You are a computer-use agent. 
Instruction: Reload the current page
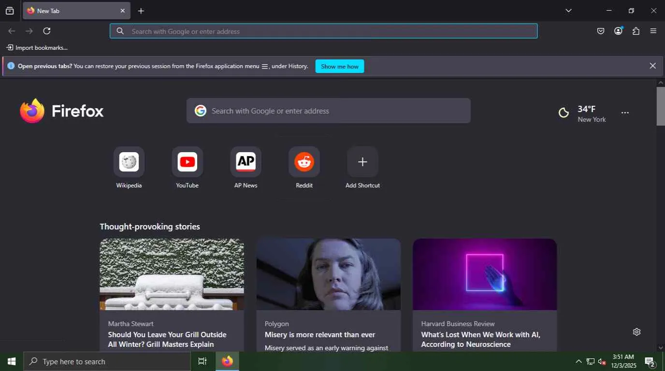[x=46, y=31]
